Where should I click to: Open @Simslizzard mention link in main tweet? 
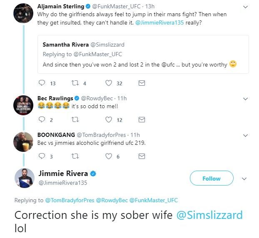pos(209,215)
